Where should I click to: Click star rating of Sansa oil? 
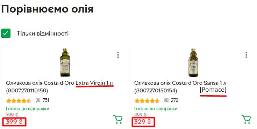pos(147,100)
